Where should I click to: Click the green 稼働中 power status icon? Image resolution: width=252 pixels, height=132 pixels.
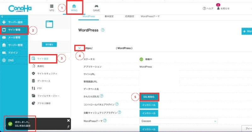(141, 59)
